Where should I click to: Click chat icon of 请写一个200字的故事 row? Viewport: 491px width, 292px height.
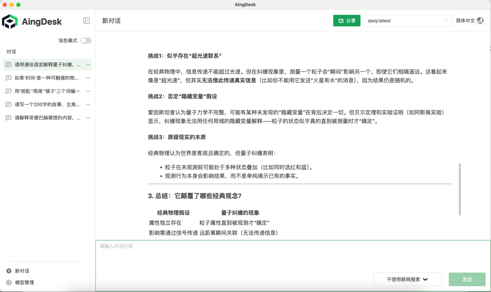click(9, 104)
